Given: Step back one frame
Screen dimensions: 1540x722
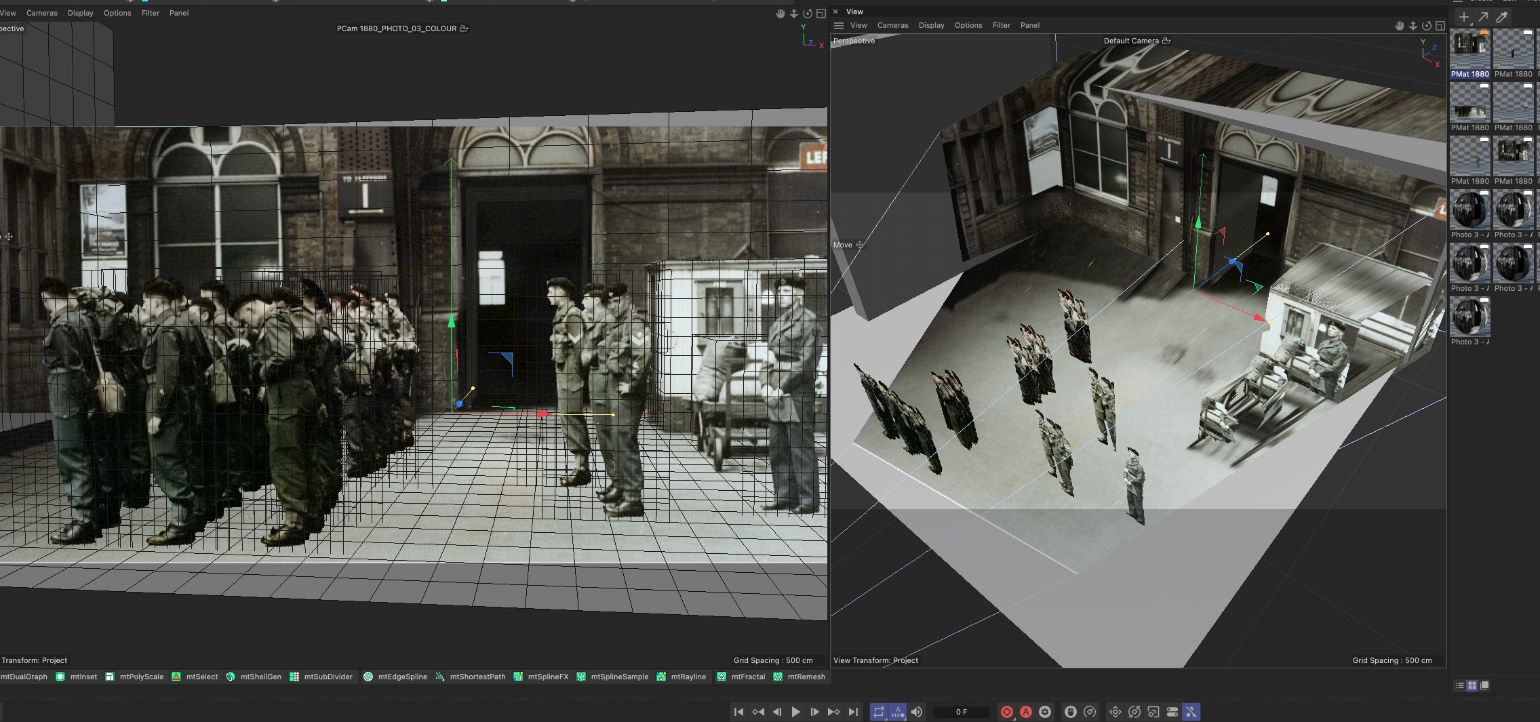Looking at the screenshot, I should 777,712.
